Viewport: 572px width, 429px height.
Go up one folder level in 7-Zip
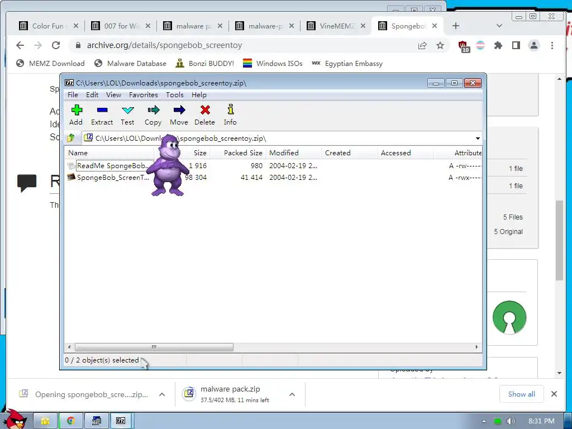(71, 138)
